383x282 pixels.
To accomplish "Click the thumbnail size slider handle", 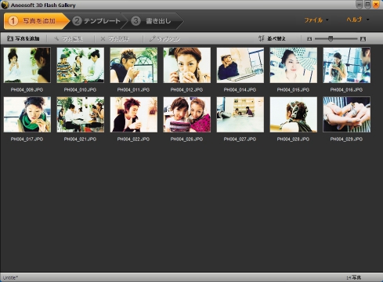I will (331, 38).
